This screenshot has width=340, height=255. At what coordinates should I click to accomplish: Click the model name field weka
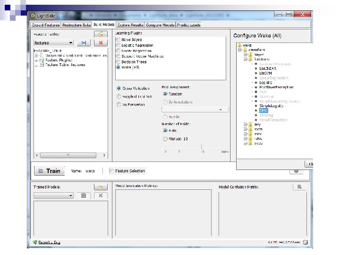point(90,171)
